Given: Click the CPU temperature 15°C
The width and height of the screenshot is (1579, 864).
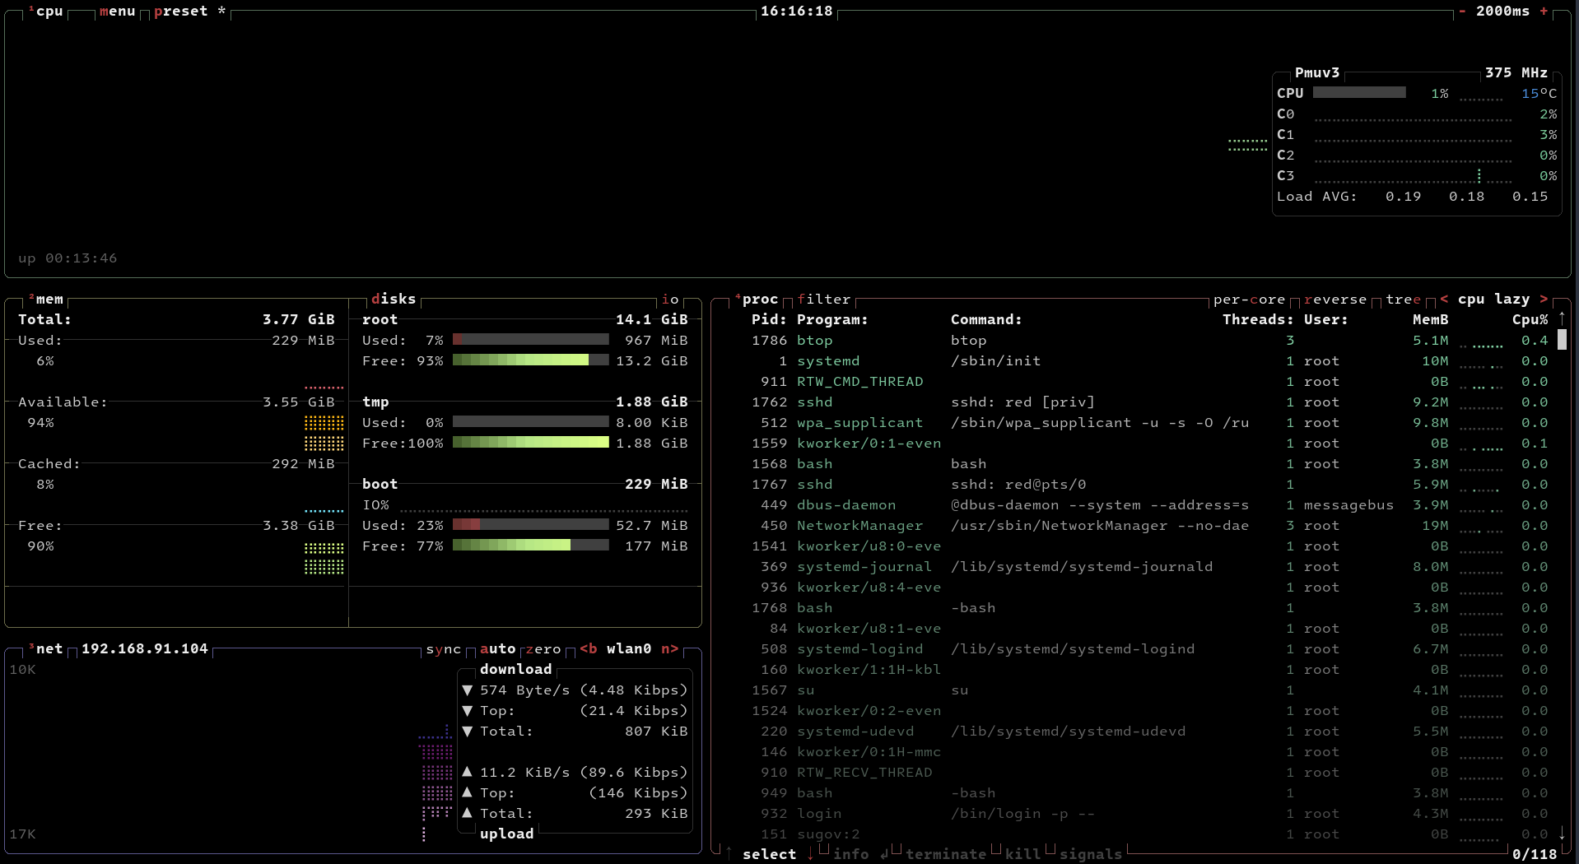Looking at the screenshot, I should (1539, 94).
